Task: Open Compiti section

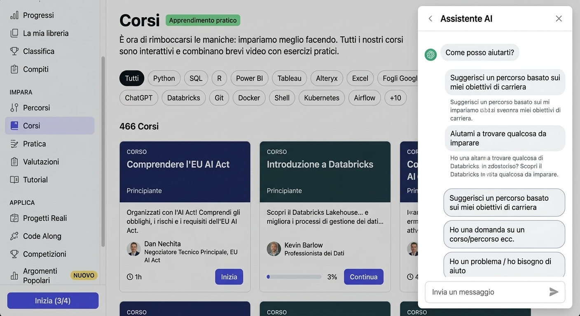Action: click(x=36, y=70)
